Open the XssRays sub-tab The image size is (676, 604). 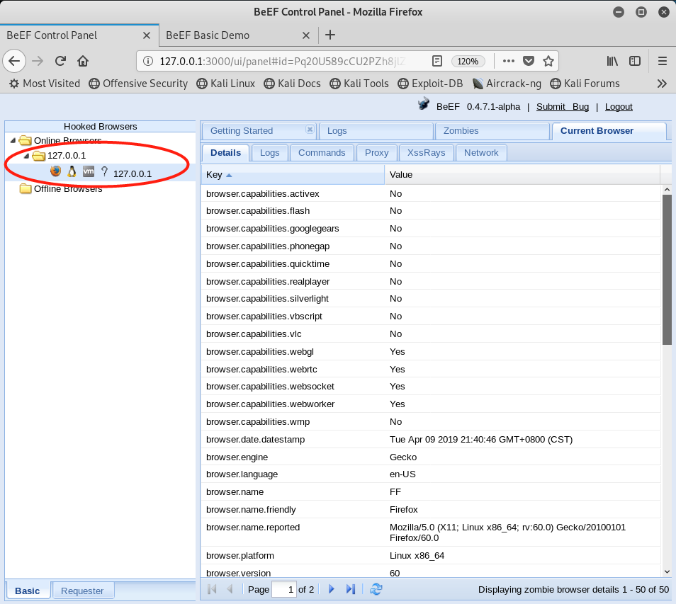coord(426,153)
